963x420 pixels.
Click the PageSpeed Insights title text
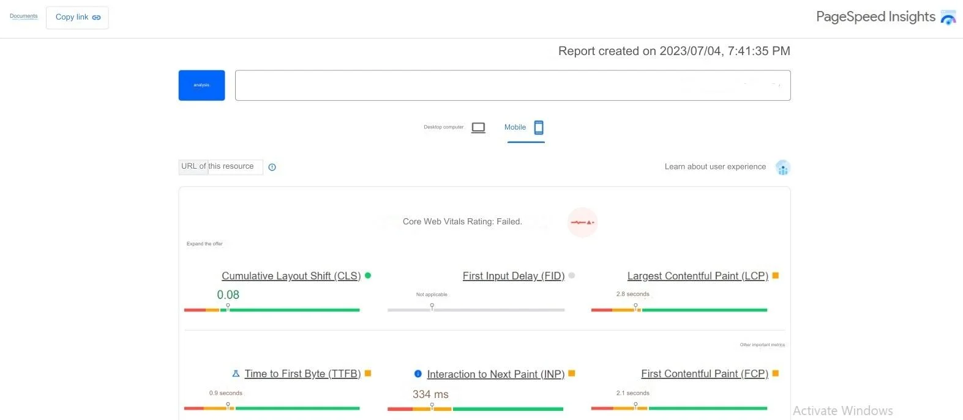[x=875, y=17]
